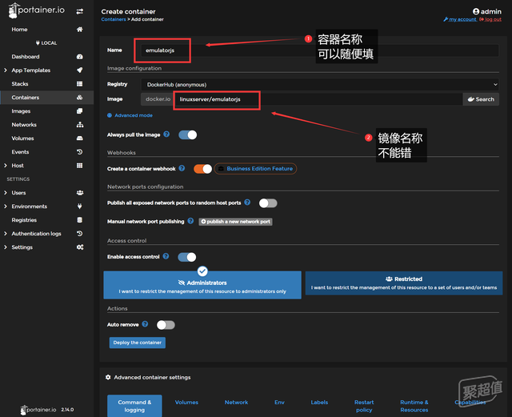The width and height of the screenshot is (512, 417).
Task: Switch to Volumes tab in advanced settings
Action: point(186,403)
